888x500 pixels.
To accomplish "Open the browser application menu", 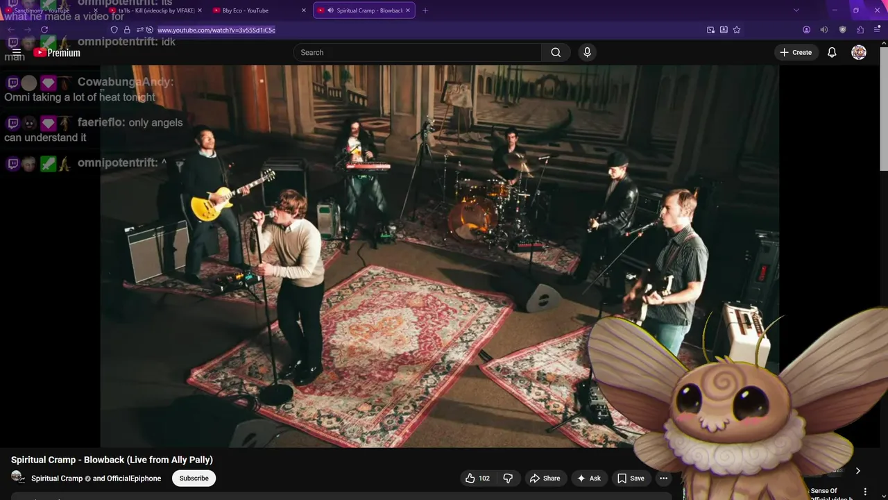I will [x=878, y=30].
